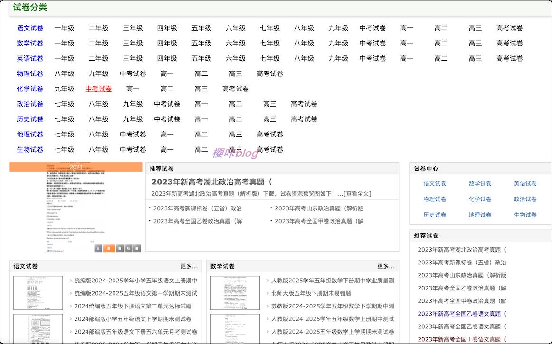Show slideshow slide number 3

120,248
